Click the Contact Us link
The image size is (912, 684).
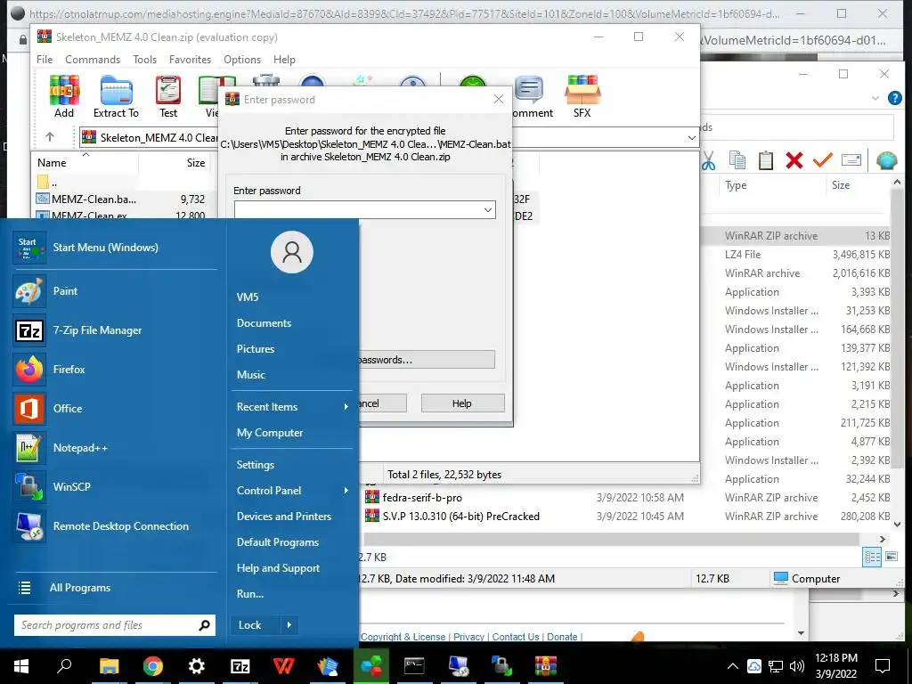(x=516, y=637)
